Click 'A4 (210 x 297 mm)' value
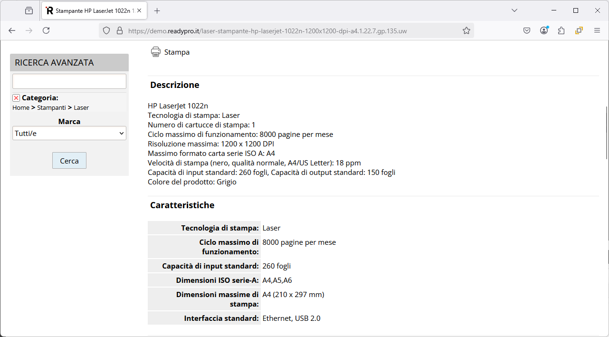This screenshot has height=337, width=609. (x=293, y=295)
